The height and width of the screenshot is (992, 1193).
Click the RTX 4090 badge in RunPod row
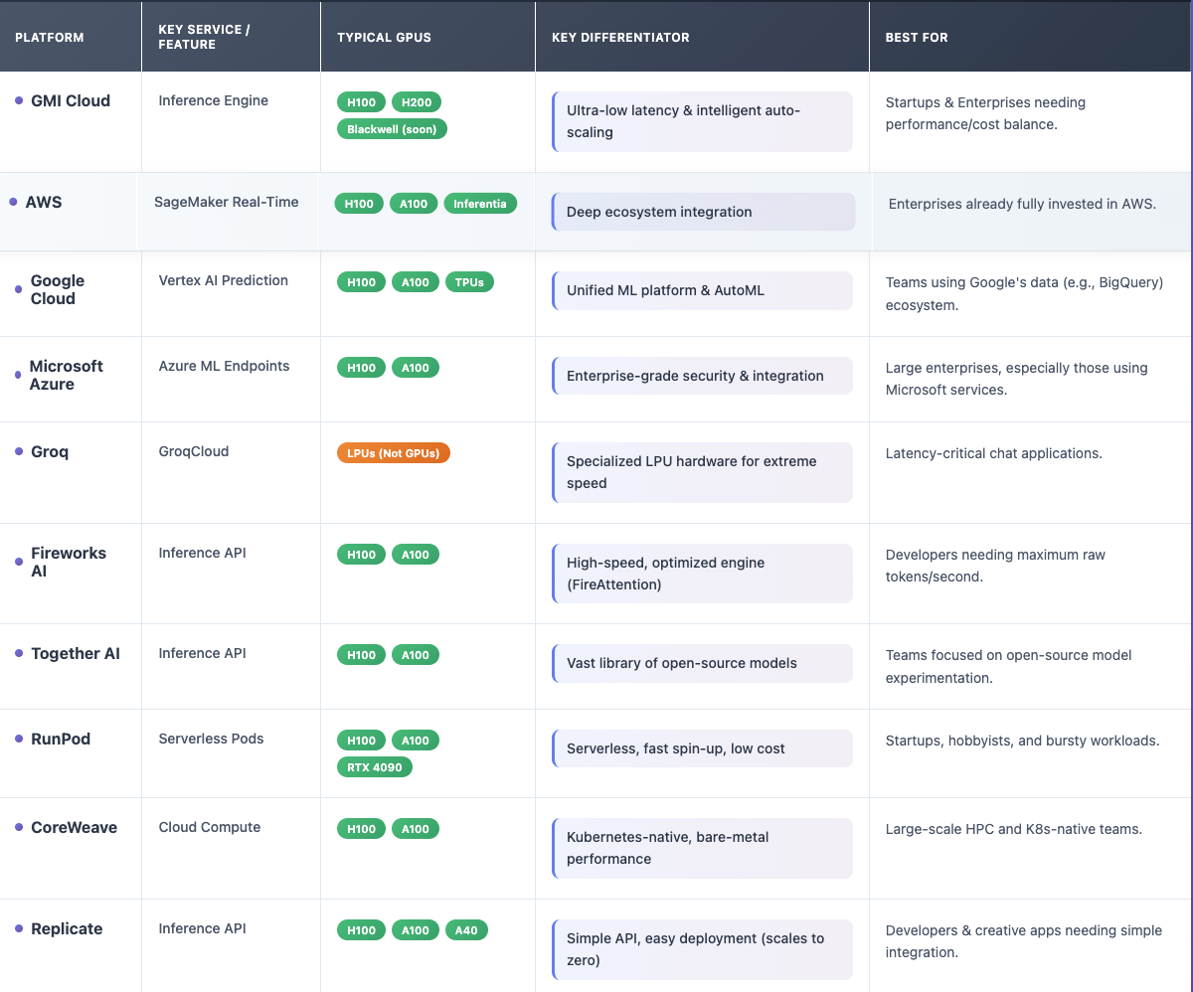click(374, 766)
